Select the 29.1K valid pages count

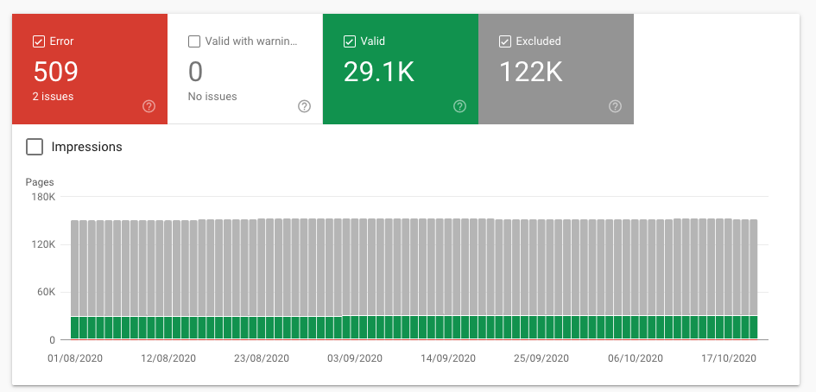378,73
